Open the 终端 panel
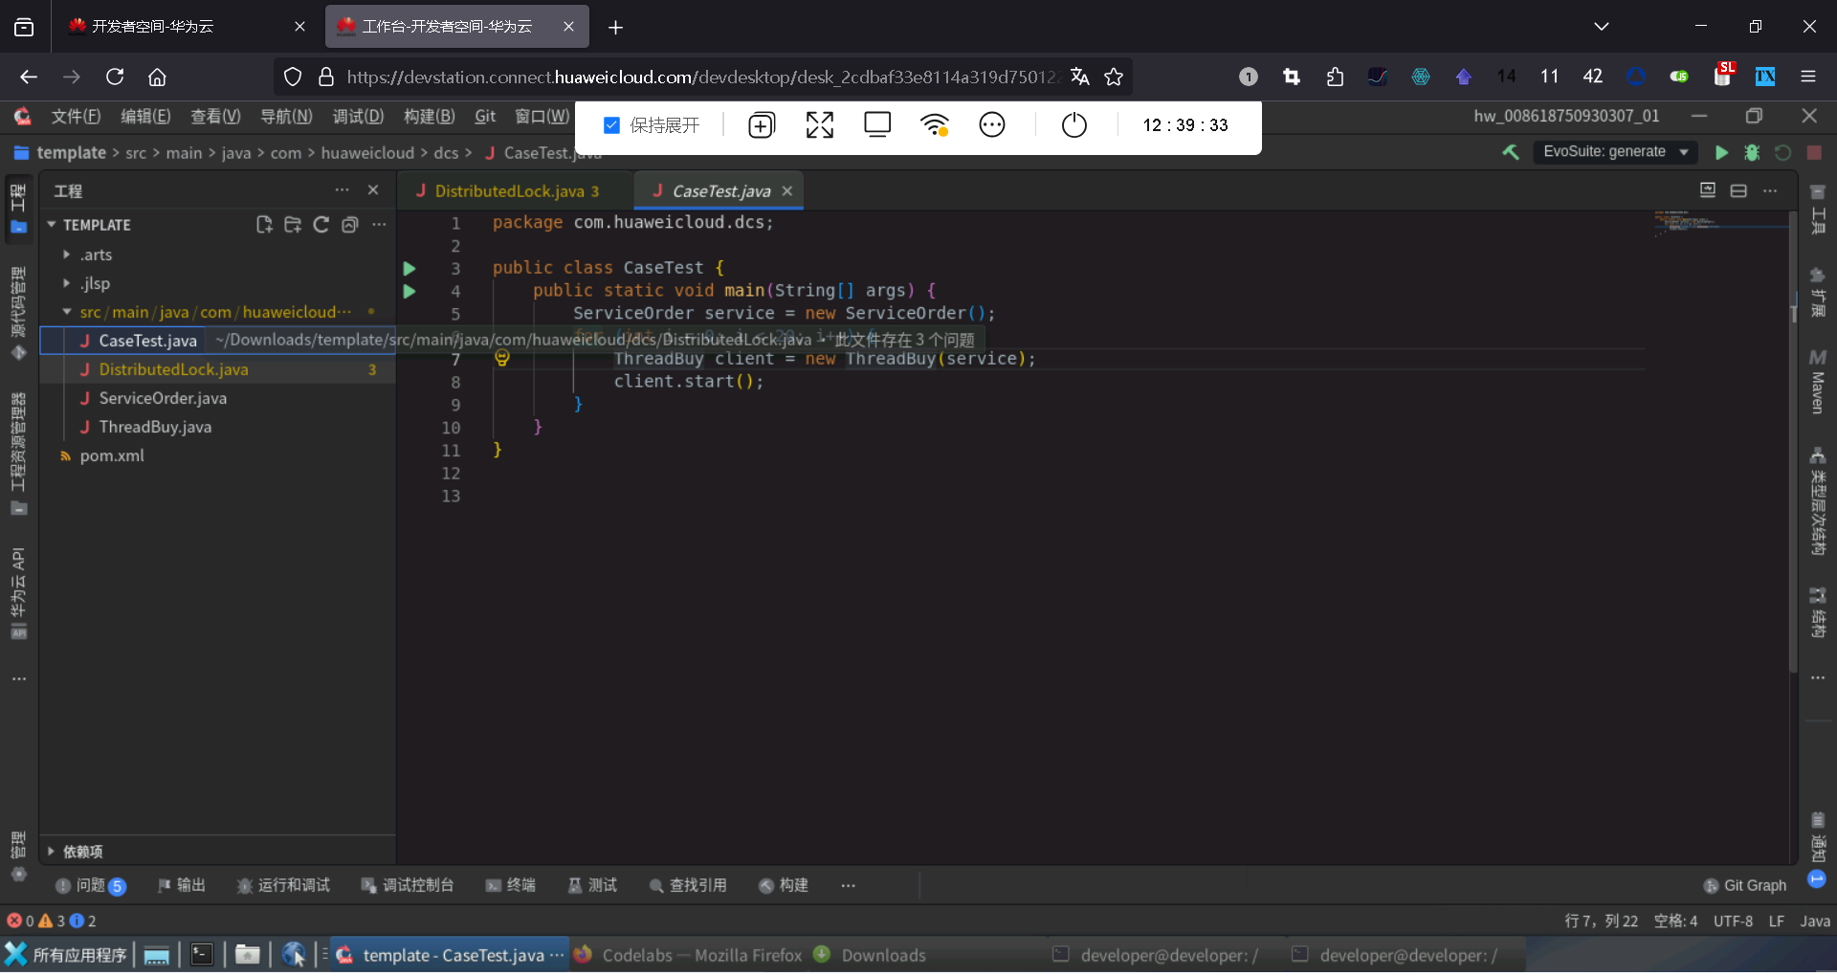This screenshot has width=1837, height=976. point(511,886)
